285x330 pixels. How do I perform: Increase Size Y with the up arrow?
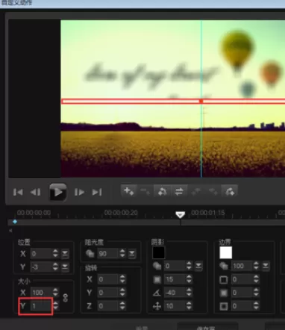(x=56, y=304)
